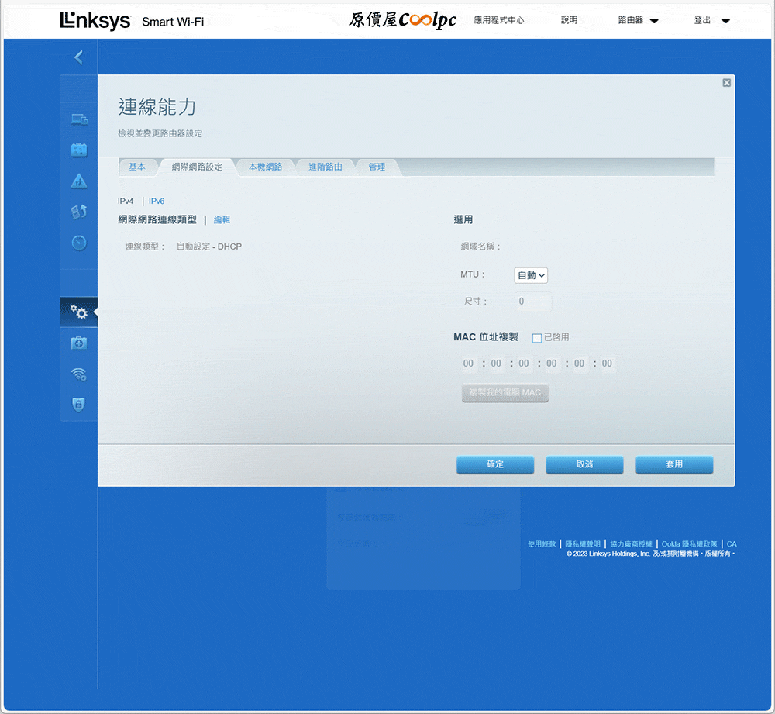Screen dimensions: 775x714
Task: Expand the MTU dropdown set to 自動
Action: (531, 275)
